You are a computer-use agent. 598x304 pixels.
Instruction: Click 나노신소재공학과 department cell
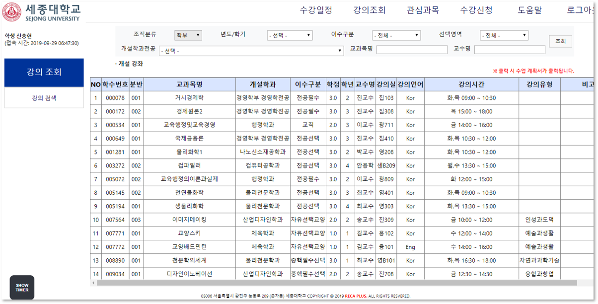[x=262, y=152]
